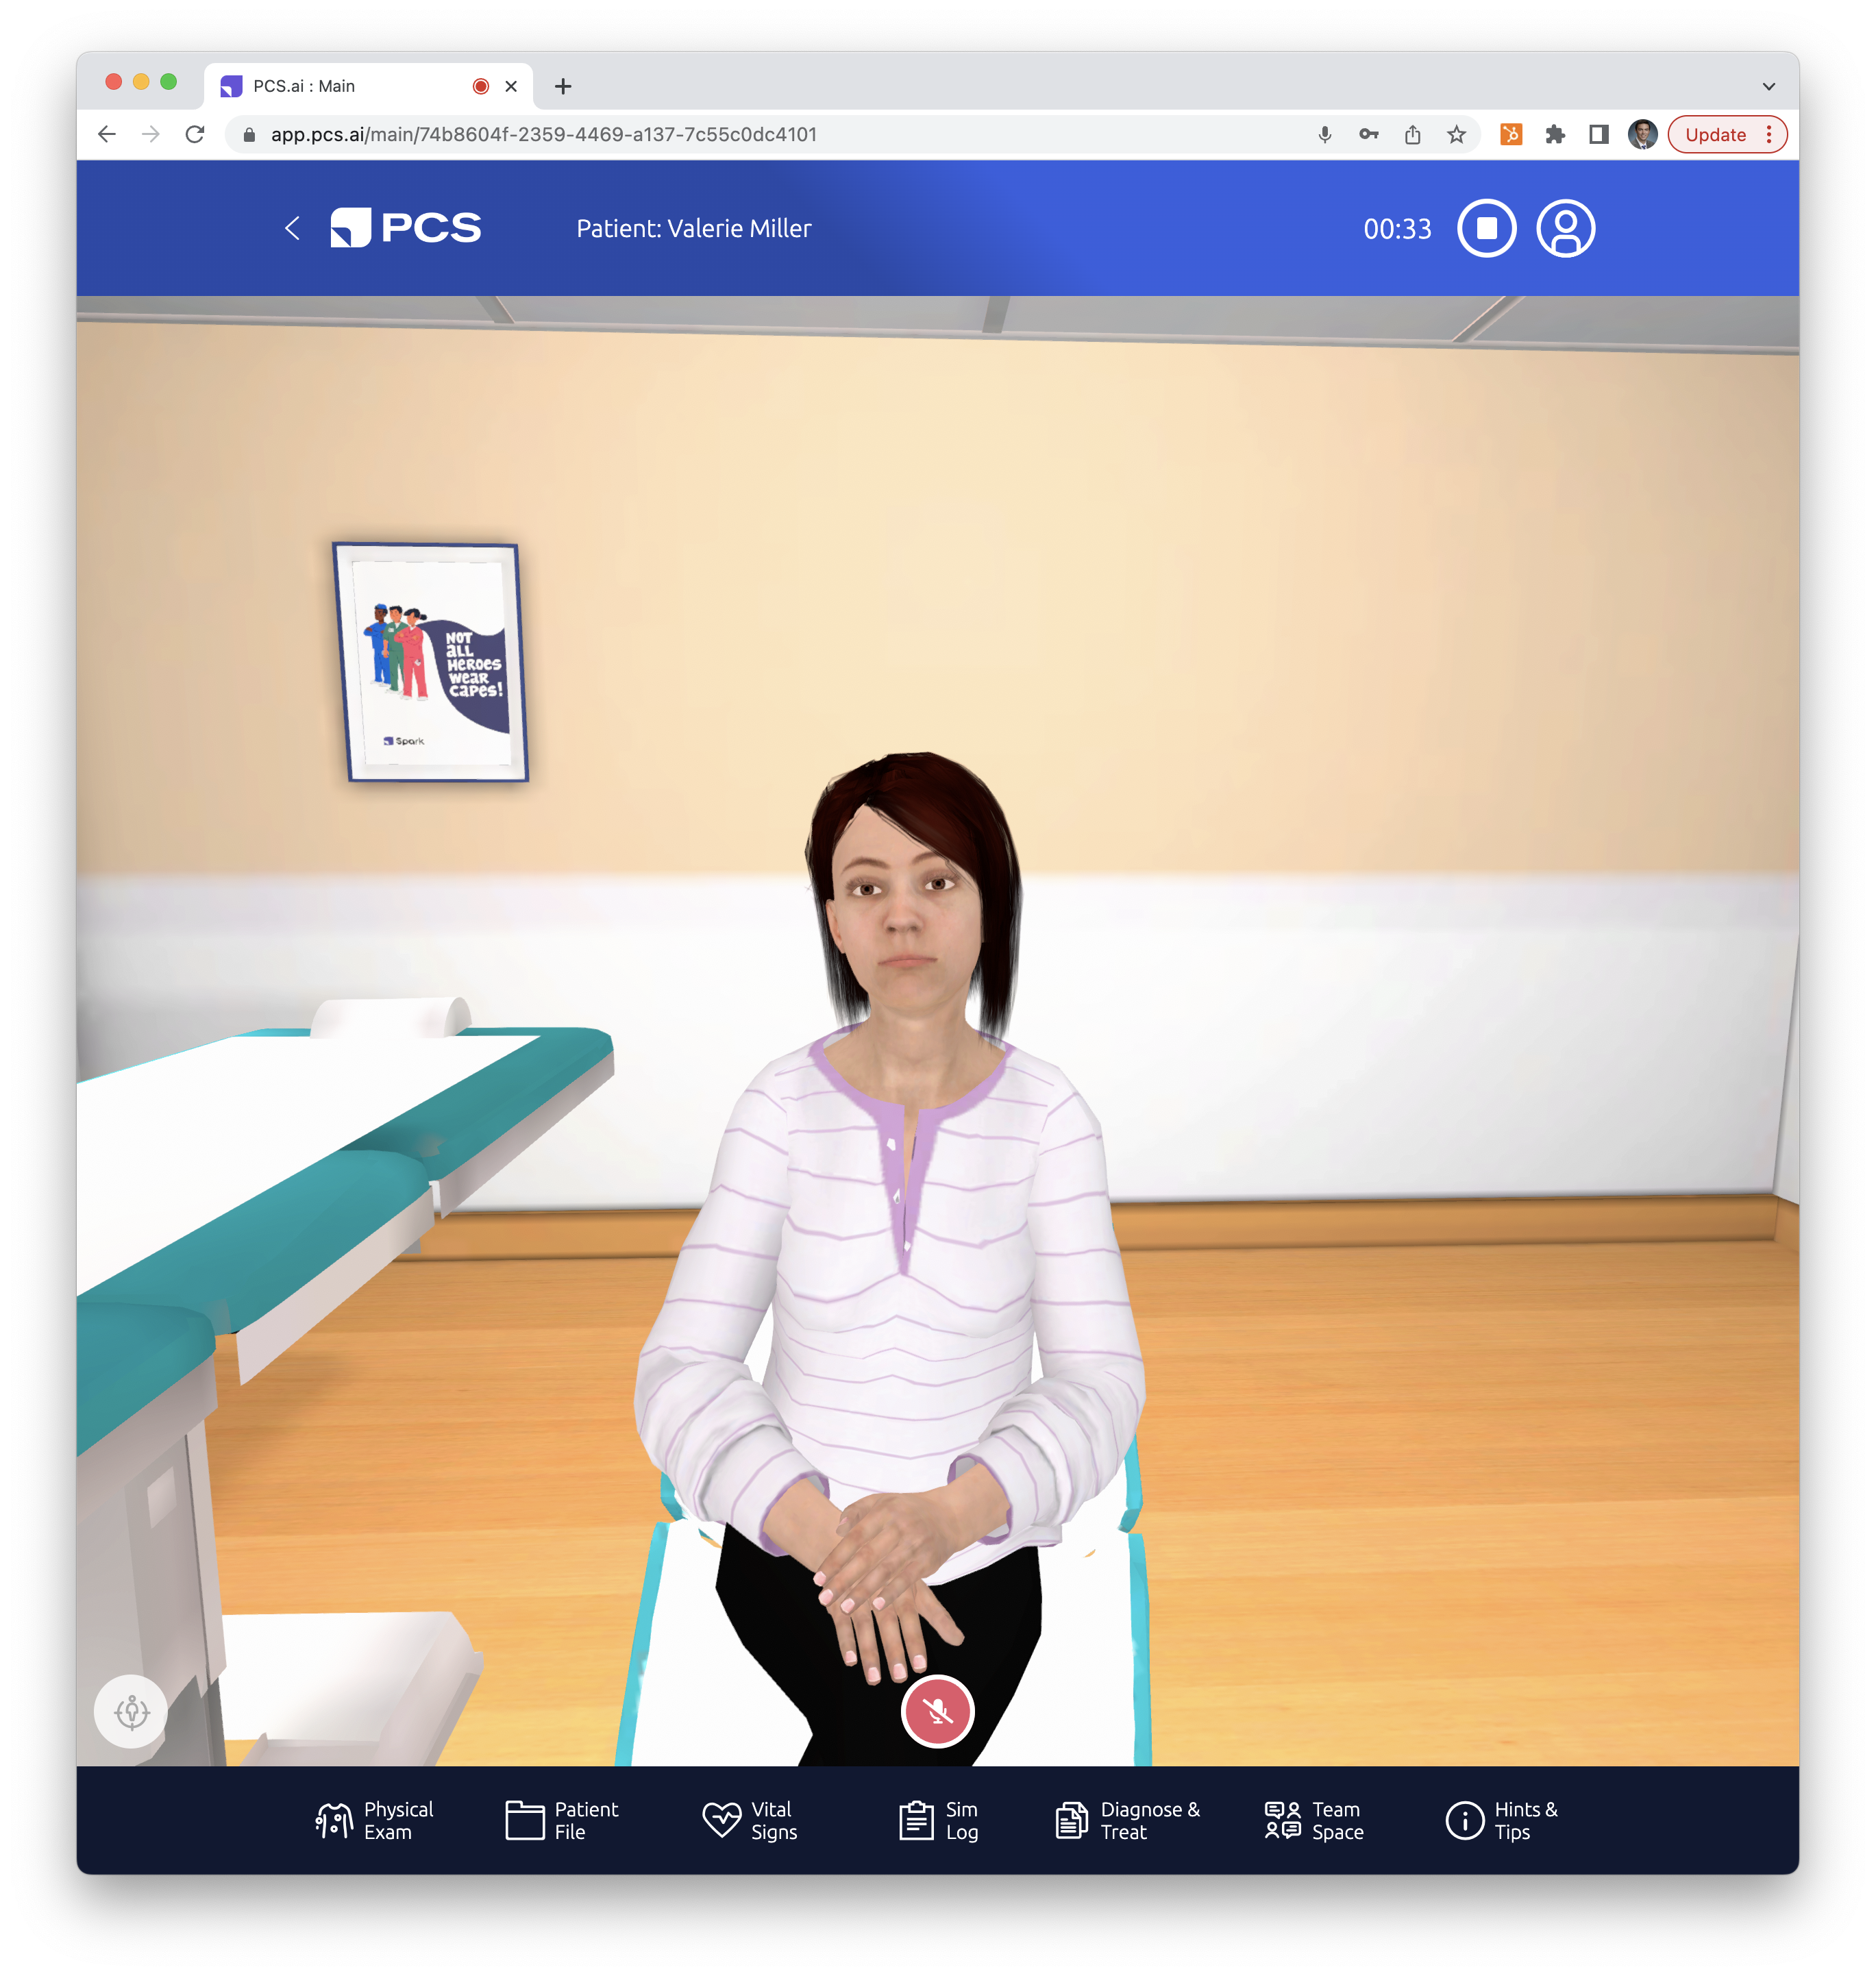1876x1976 pixels.
Task: Show Hints & Tips
Action: coord(1502,1820)
